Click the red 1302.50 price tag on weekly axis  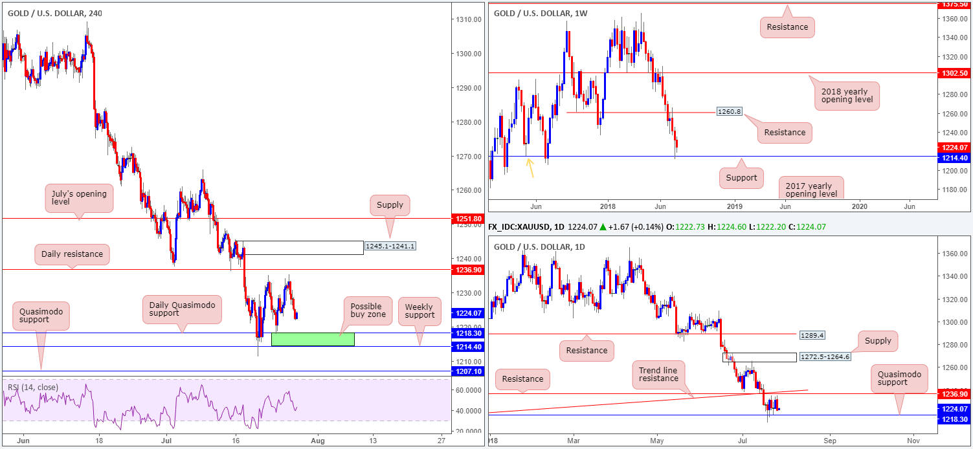[956, 74]
